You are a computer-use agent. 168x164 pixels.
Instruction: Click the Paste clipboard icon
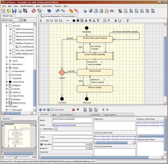coord(106,11)
